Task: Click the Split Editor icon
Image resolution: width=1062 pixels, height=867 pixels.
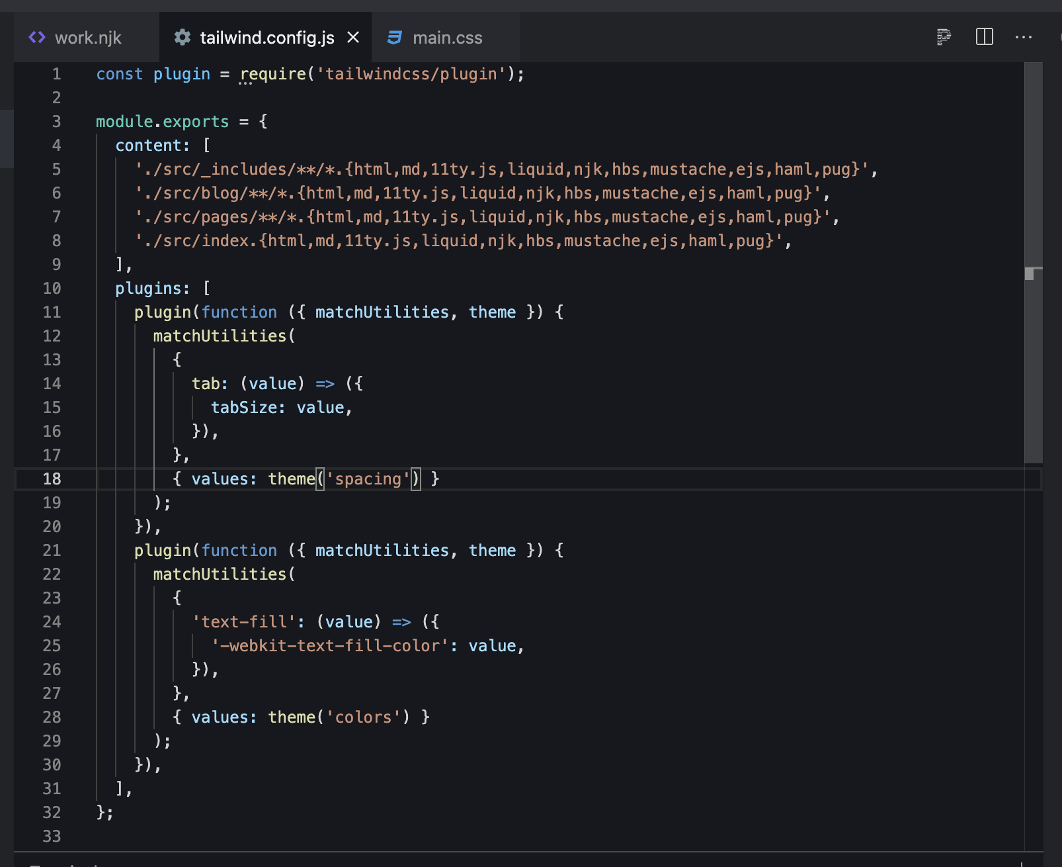Action: pos(983,38)
